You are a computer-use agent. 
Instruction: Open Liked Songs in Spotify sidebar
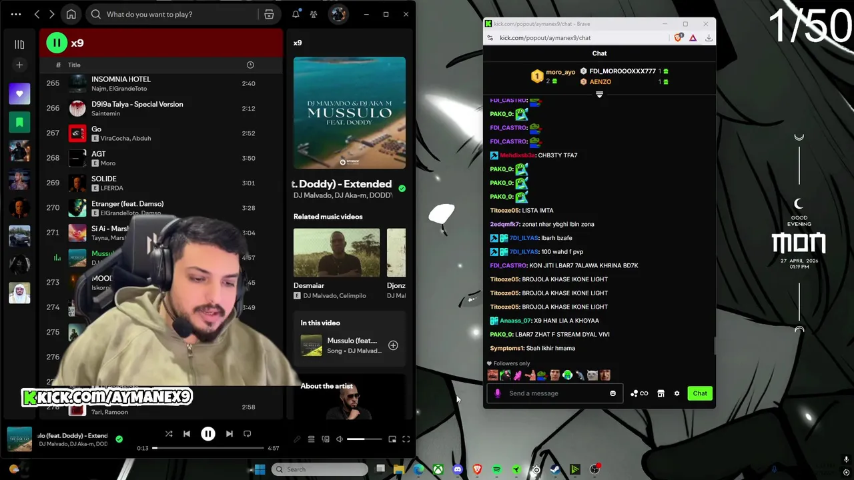(x=19, y=94)
